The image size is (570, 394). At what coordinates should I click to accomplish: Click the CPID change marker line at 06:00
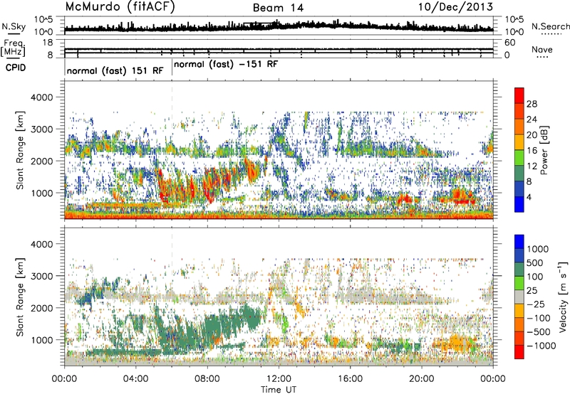(x=172, y=67)
